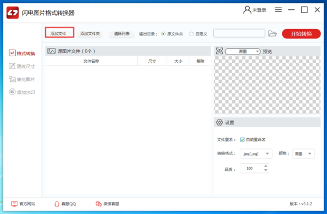327x214 pixels.
Task: Open the 官方网站 link
Action: pos(23,204)
